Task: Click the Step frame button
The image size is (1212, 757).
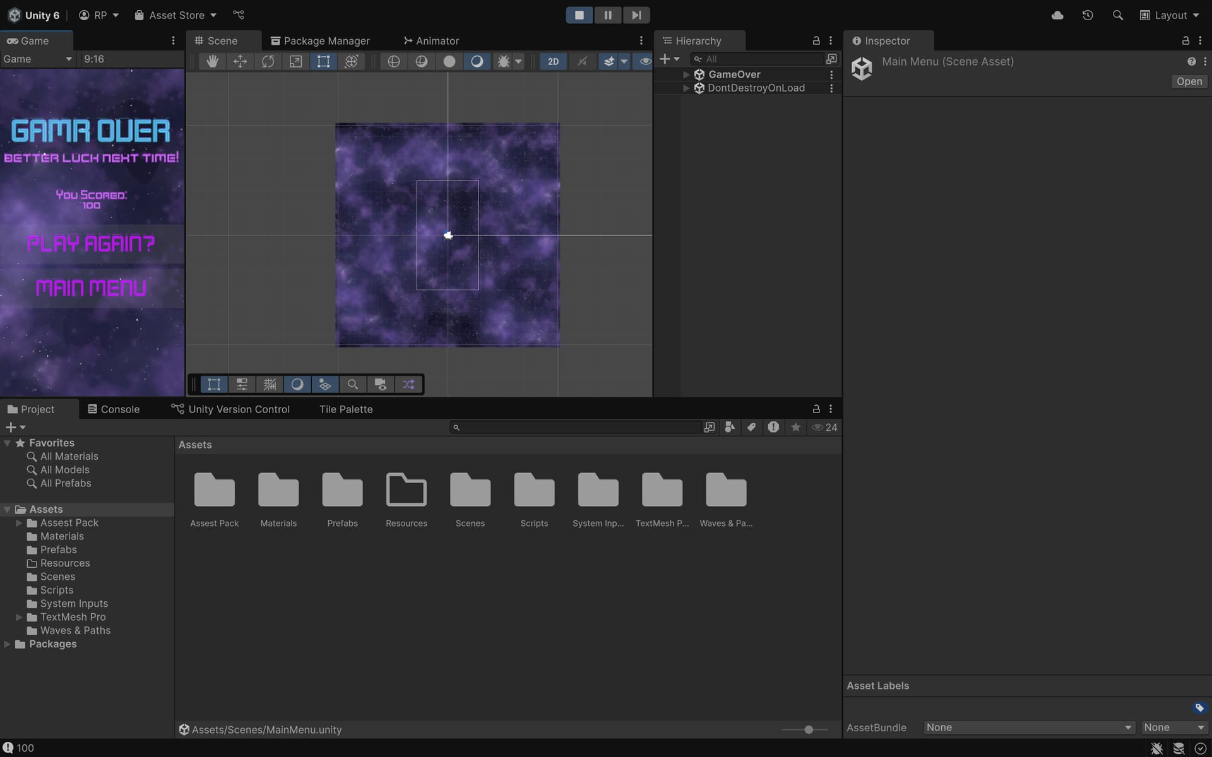Action: click(636, 15)
